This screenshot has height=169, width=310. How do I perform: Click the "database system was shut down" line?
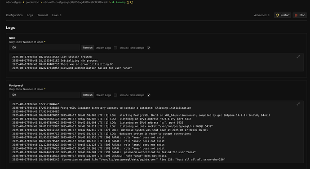pos(110,130)
